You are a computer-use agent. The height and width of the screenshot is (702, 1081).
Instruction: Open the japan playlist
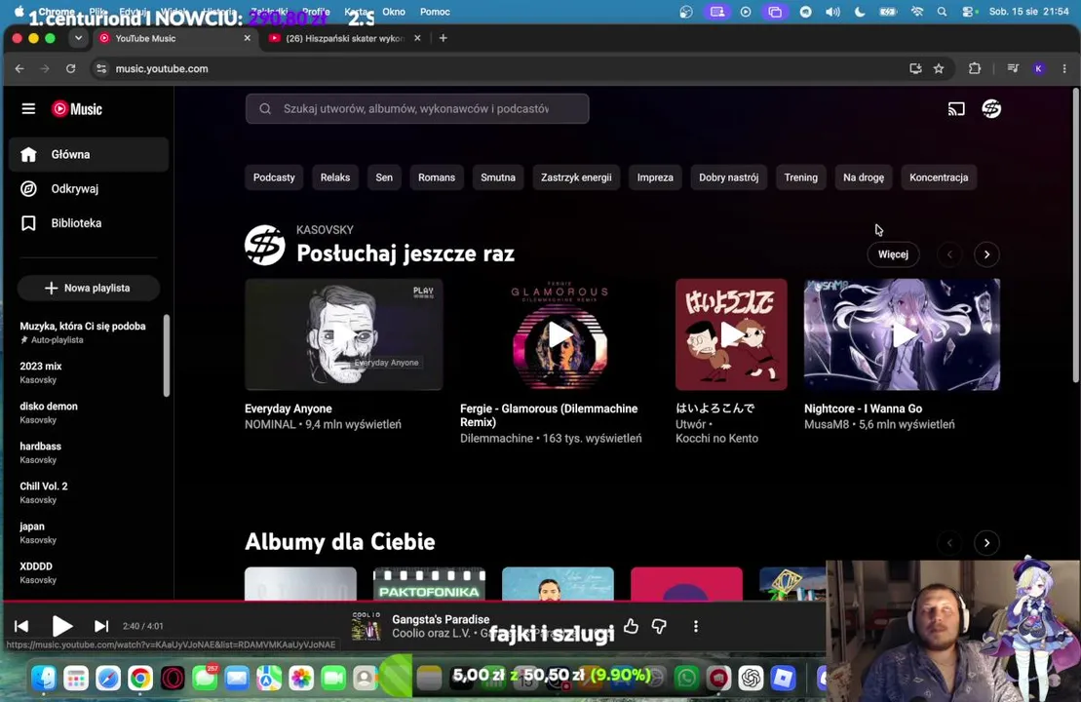[x=38, y=532]
